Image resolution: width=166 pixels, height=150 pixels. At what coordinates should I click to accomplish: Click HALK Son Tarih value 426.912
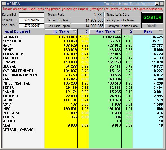[x=114, y=46]
